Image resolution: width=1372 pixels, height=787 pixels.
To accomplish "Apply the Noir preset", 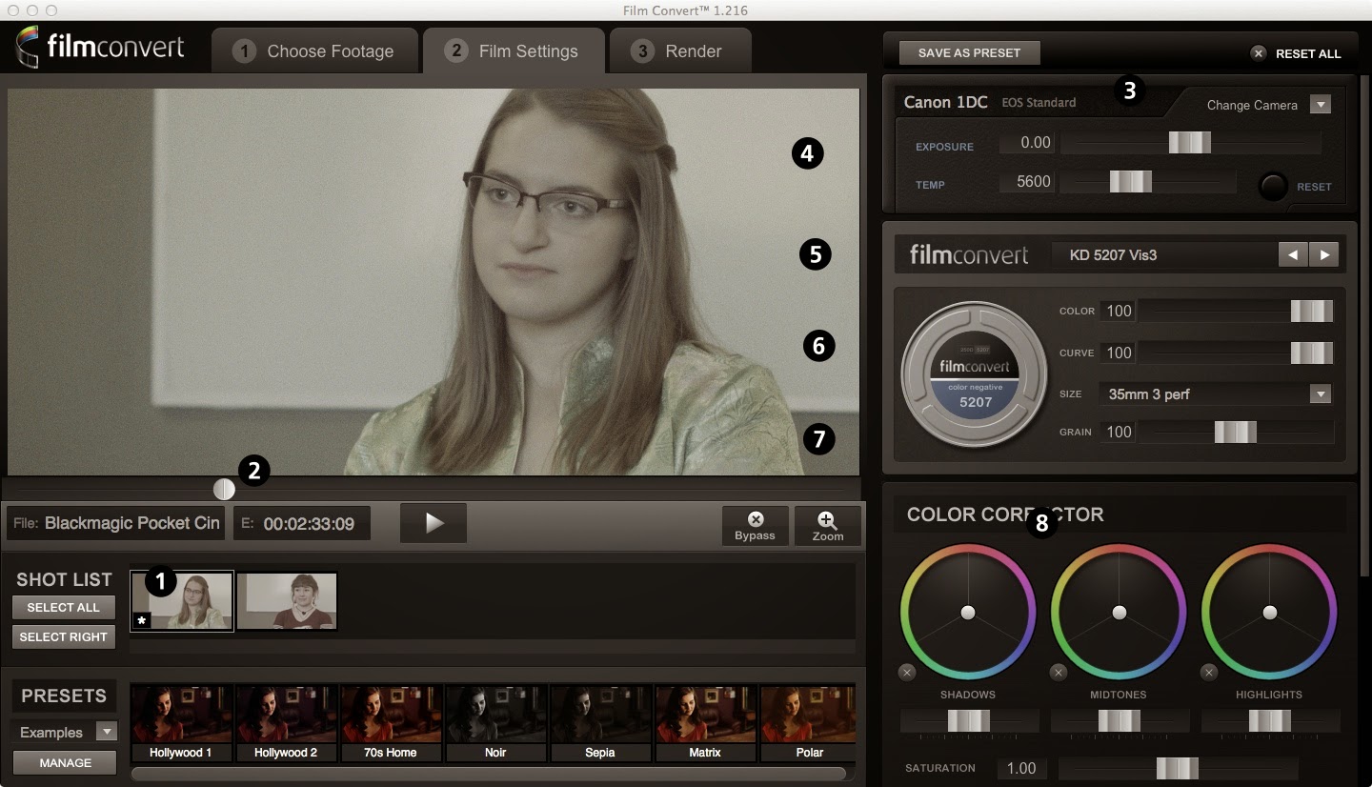I will tap(495, 723).
